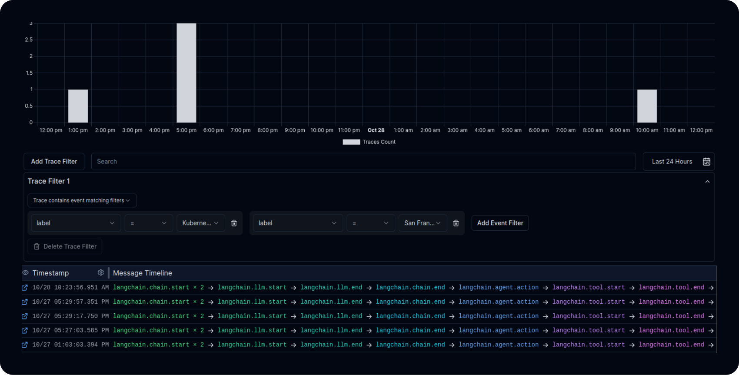
Task: Click langchain.agent.action in the 10/28 10:23:56 row
Action: (499, 288)
